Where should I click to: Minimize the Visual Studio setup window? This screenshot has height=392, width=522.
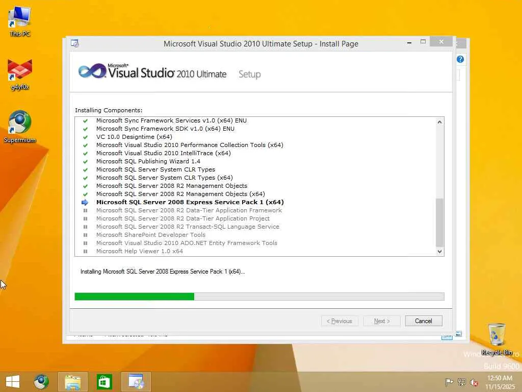click(x=409, y=43)
